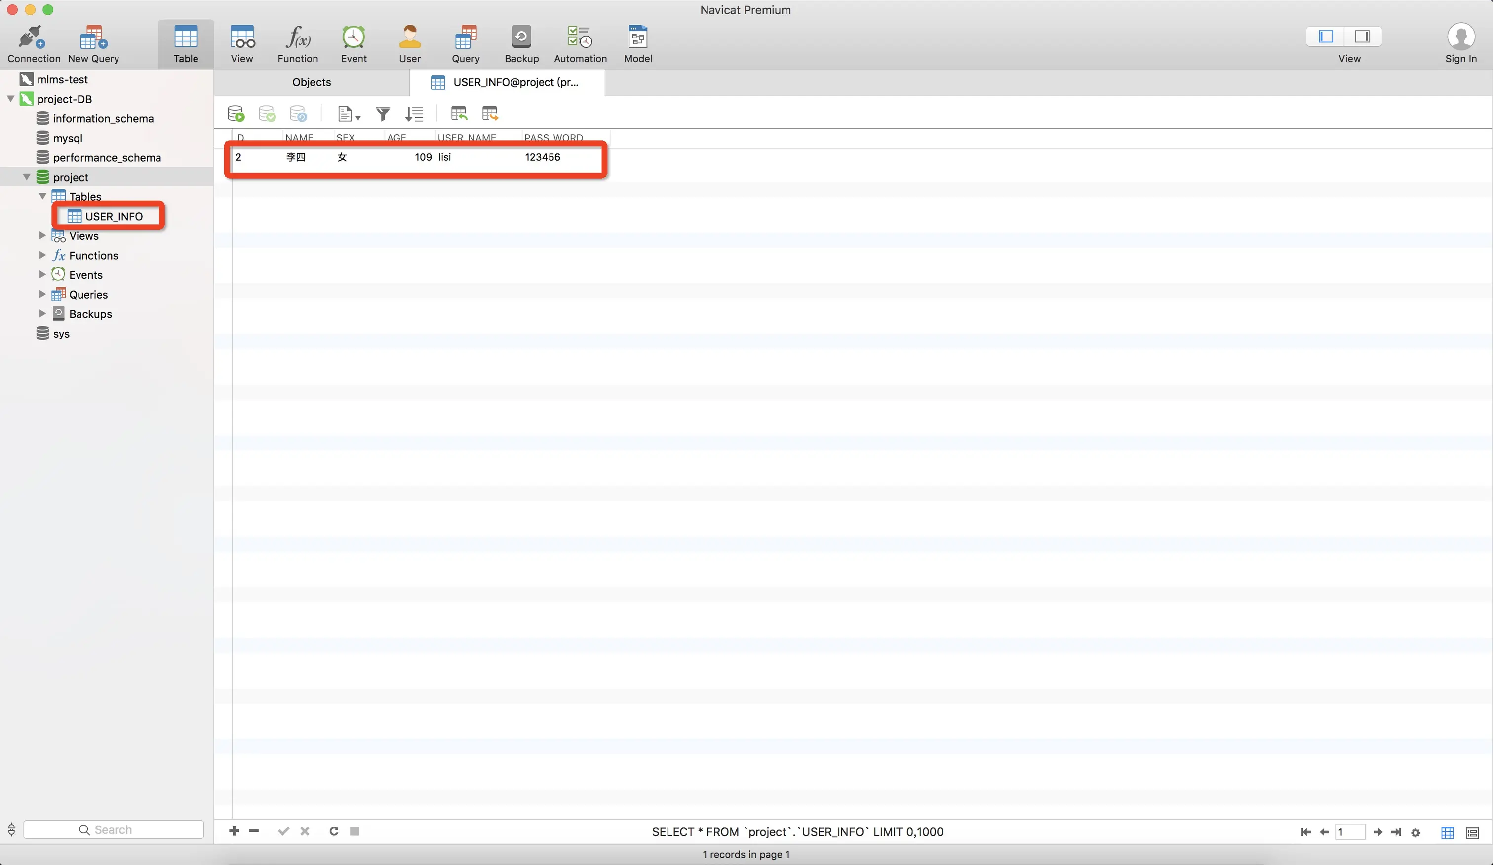1493x865 pixels.
Task: Toggle the right sidebar panel view
Action: pos(1362,37)
